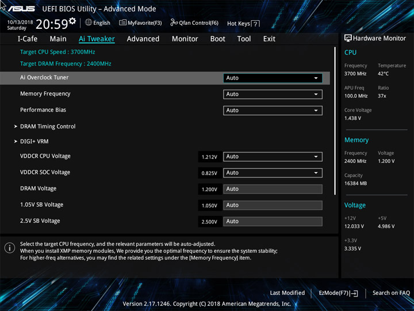This screenshot has height=311, width=414.
Task: Click the Memory heading in Hardware Monitor
Action: 356,140
